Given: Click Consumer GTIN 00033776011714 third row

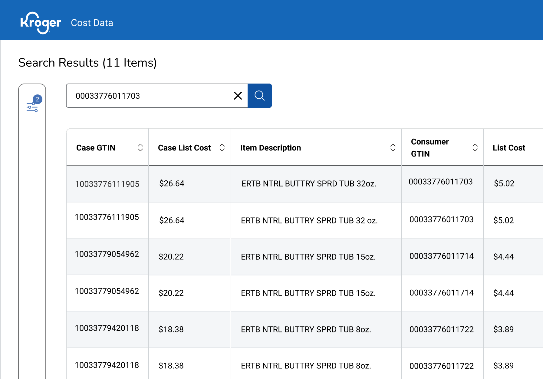Looking at the screenshot, I should (x=441, y=256).
